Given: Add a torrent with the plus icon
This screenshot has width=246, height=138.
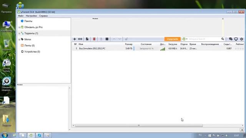Looking at the screenshot, I should [x=75, y=39].
